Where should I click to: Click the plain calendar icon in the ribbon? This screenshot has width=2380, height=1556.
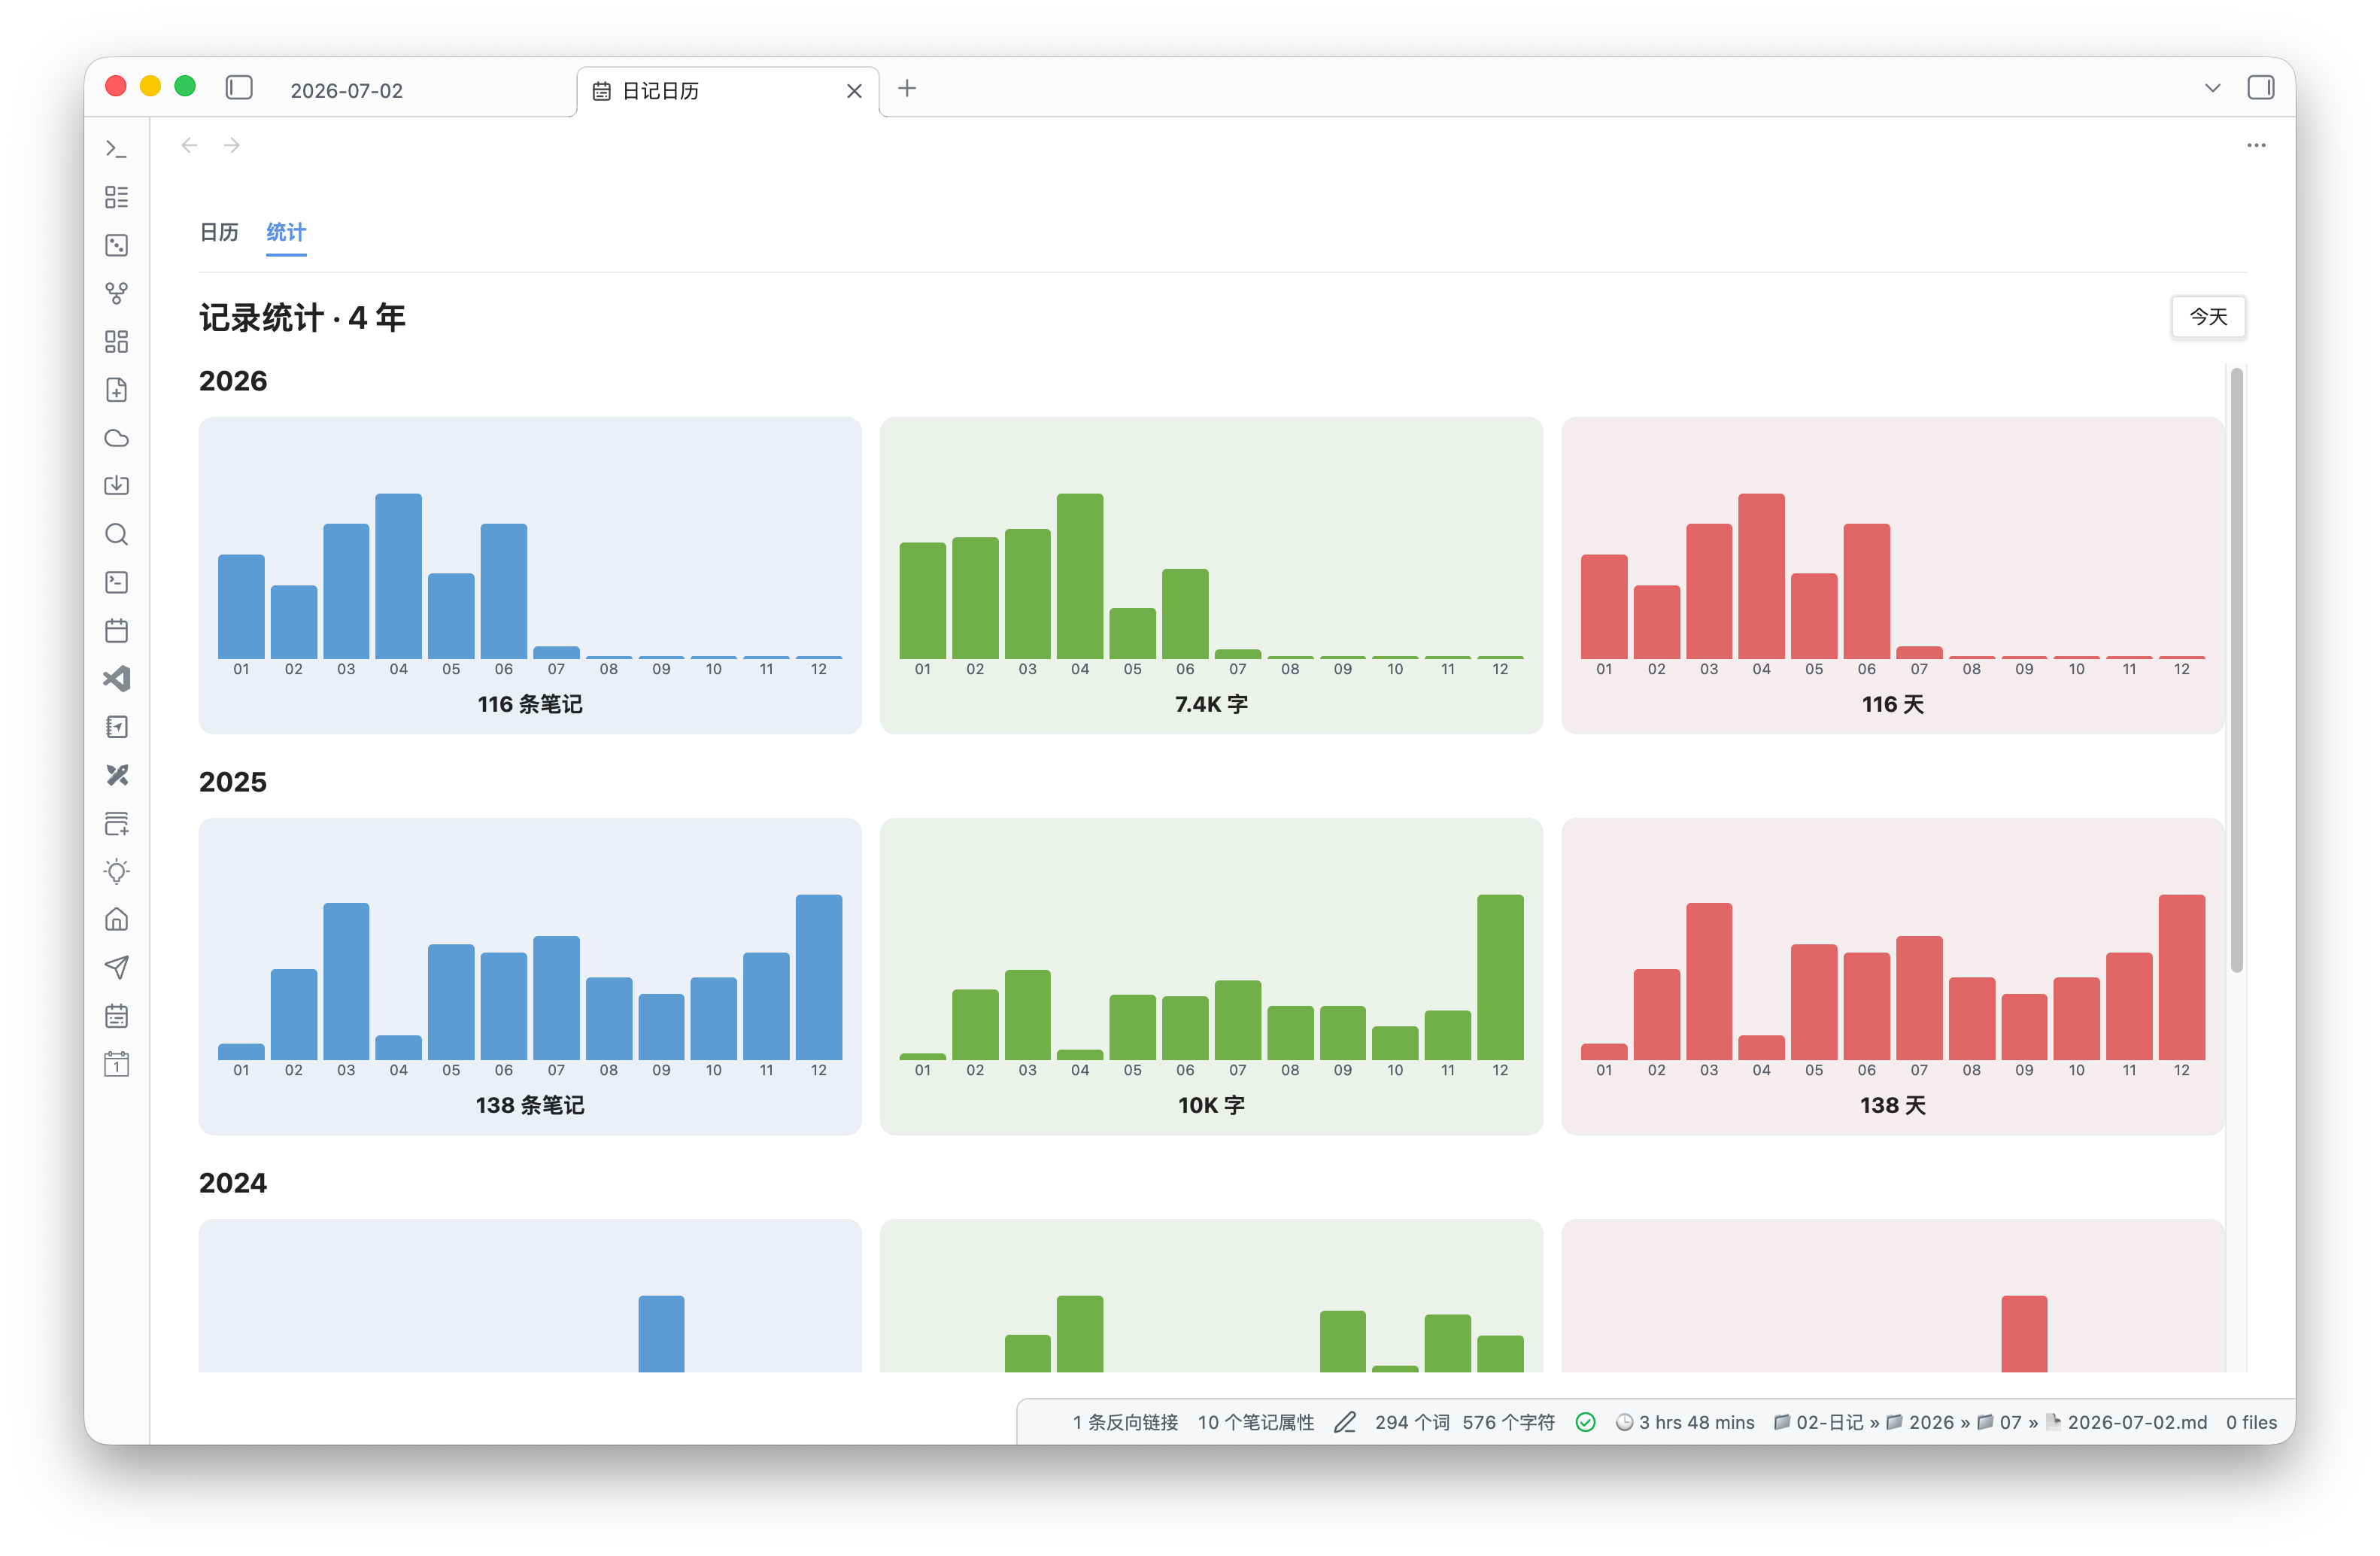click(116, 631)
